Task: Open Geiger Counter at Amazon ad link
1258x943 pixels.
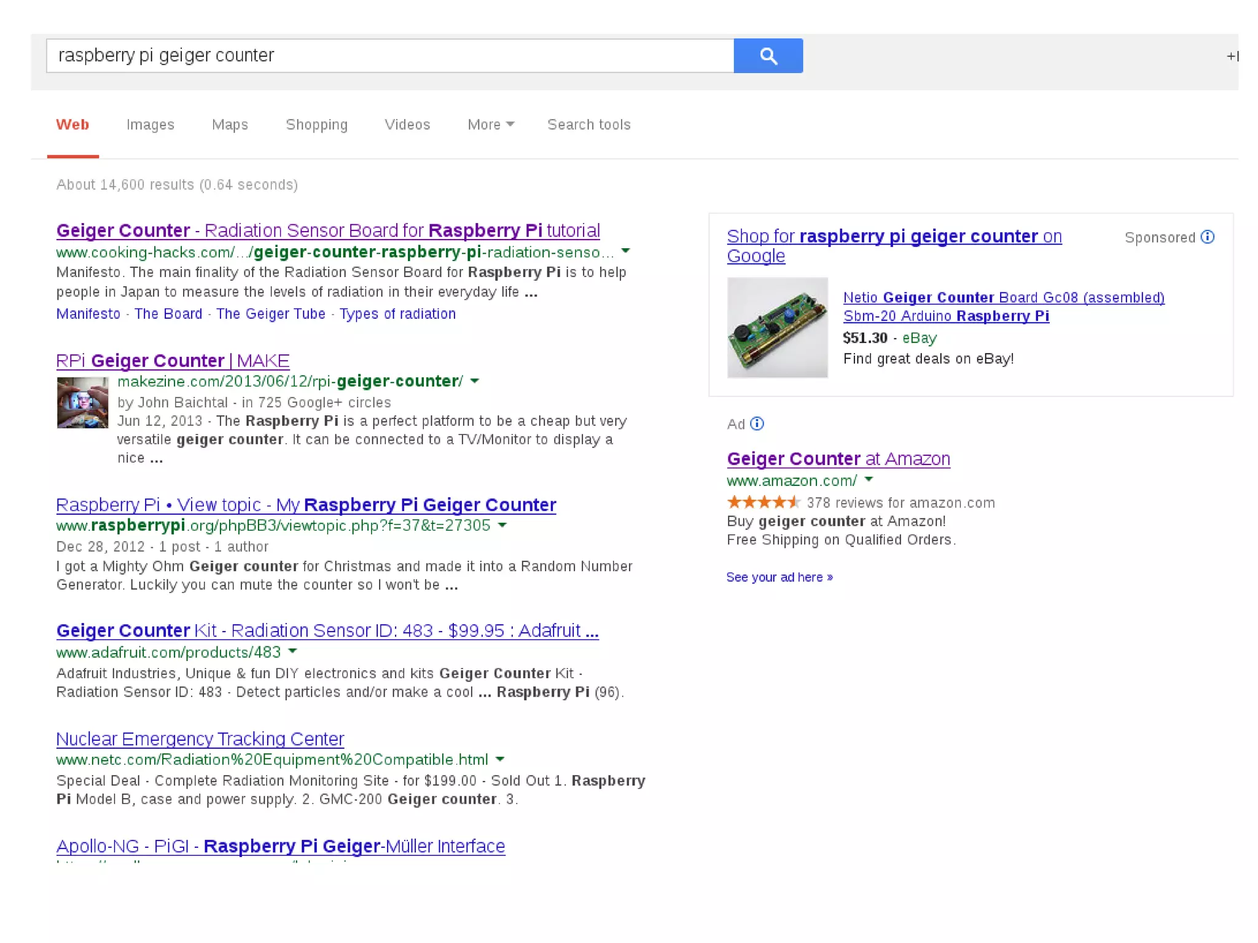Action: tap(838, 459)
